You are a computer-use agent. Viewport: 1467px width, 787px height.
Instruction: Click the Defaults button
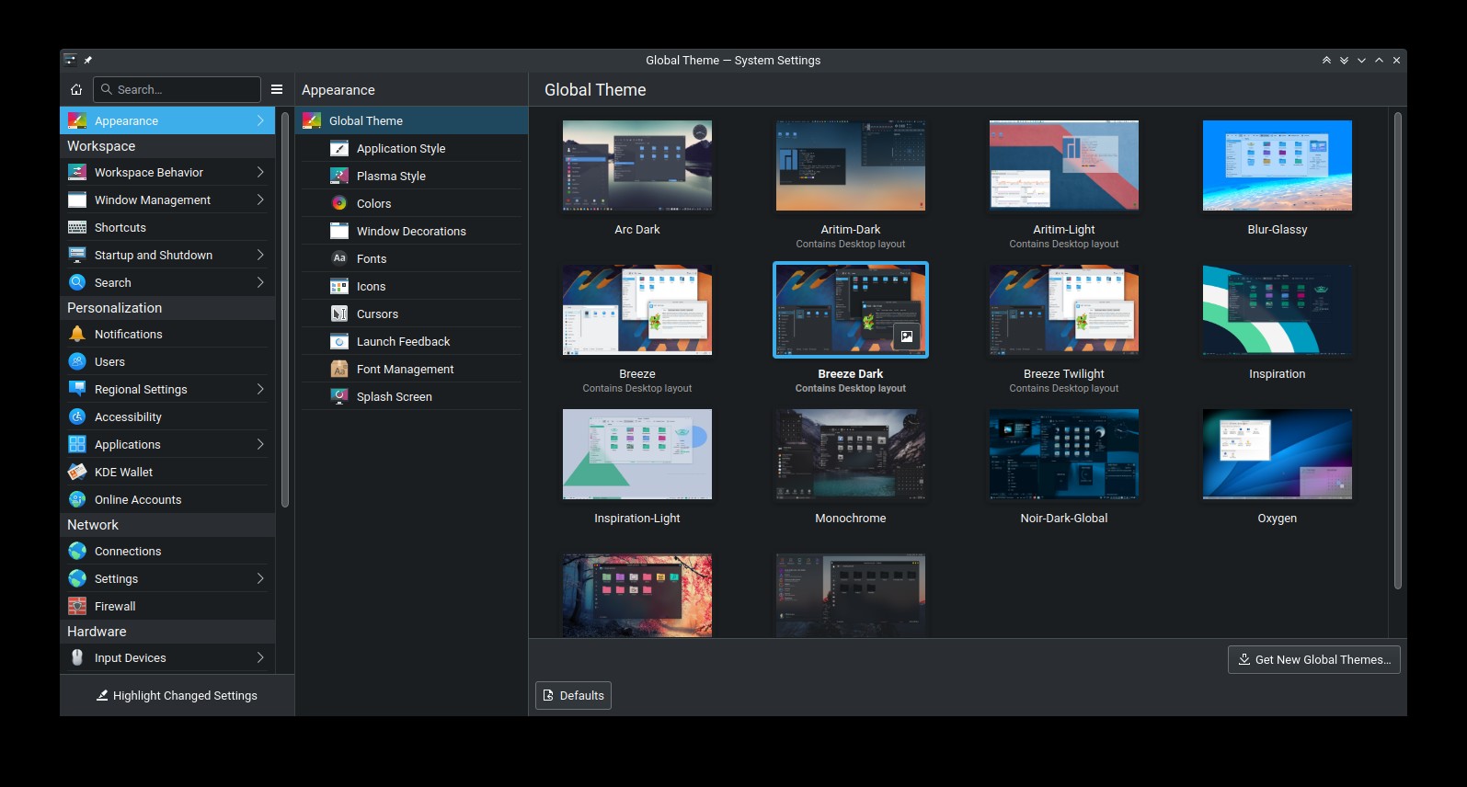pos(573,695)
